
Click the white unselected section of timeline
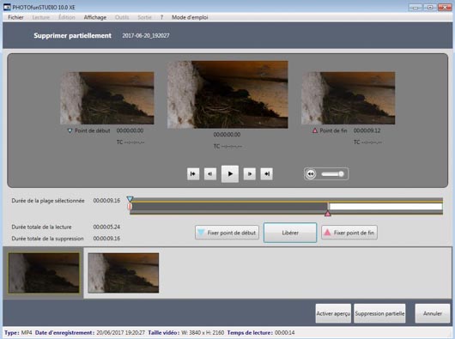click(x=386, y=207)
